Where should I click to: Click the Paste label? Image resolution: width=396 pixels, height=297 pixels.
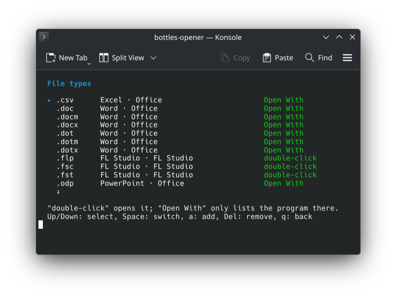point(284,58)
